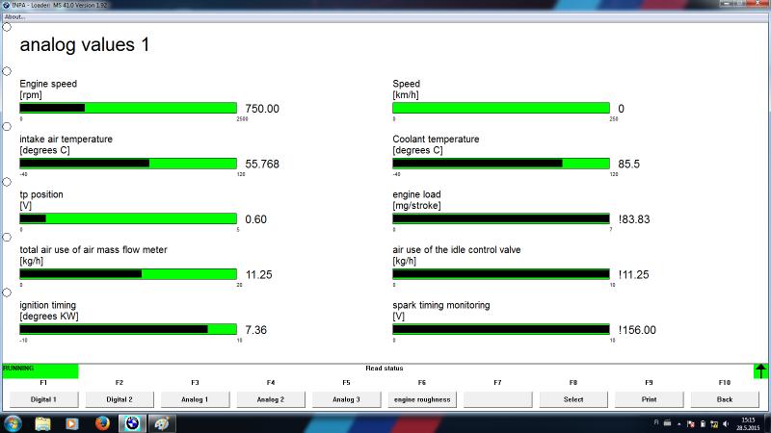Switch to Analog 2 view
The height and width of the screenshot is (433, 771).
point(270,398)
